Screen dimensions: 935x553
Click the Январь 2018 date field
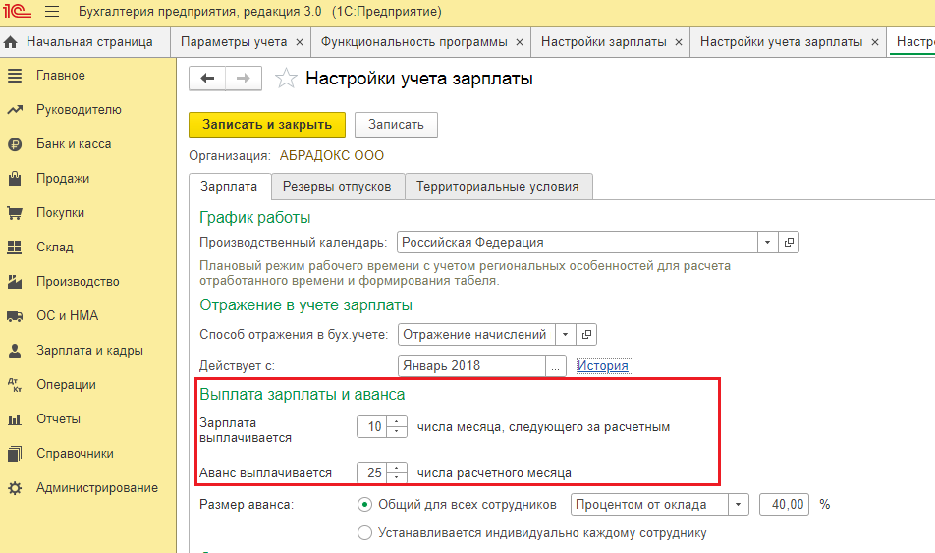point(471,366)
